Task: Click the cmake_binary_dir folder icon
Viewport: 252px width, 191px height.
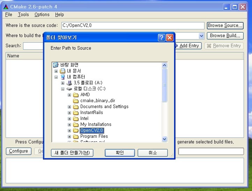Action: pos(76,101)
